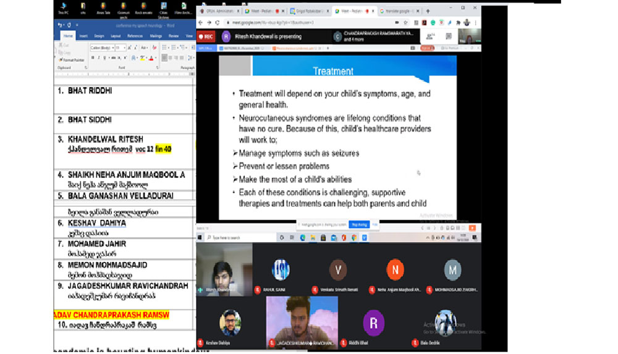Click the Hide link in sharing bar
Image resolution: width=618 pixels, height=354 pixels.
click(375, 224)
